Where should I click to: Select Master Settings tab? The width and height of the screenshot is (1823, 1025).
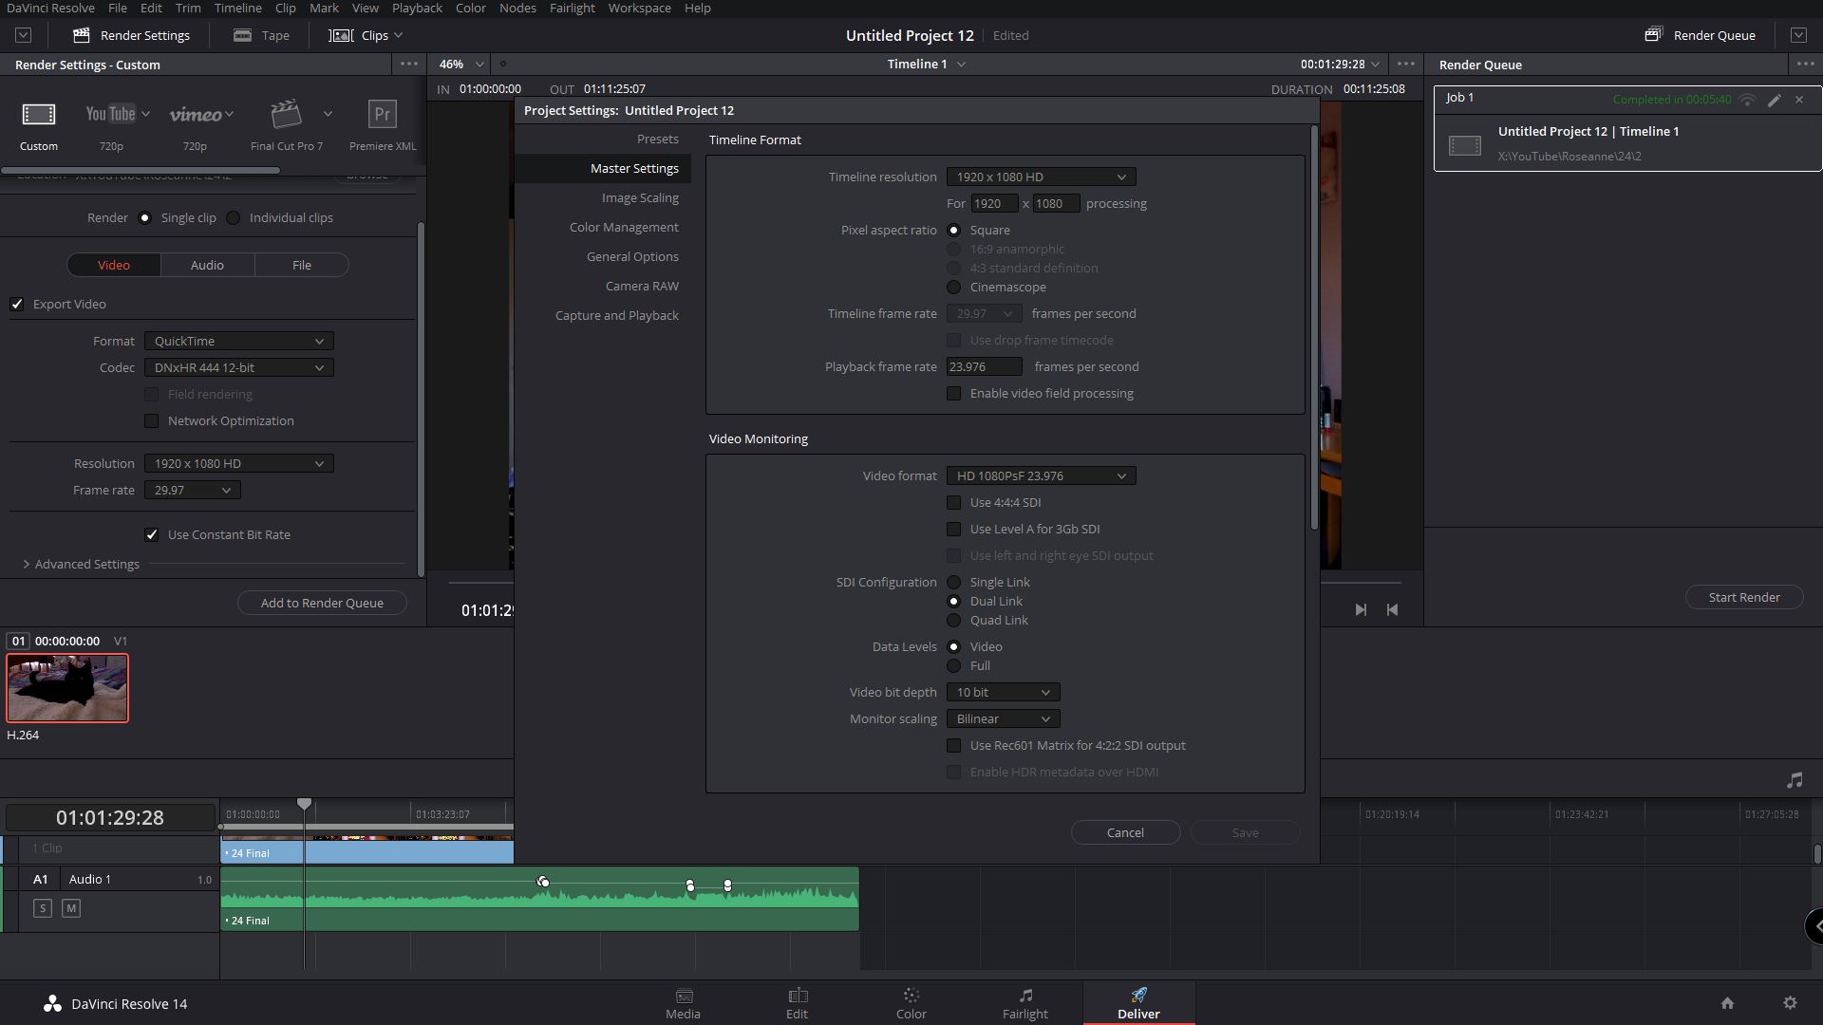[633, 168]
